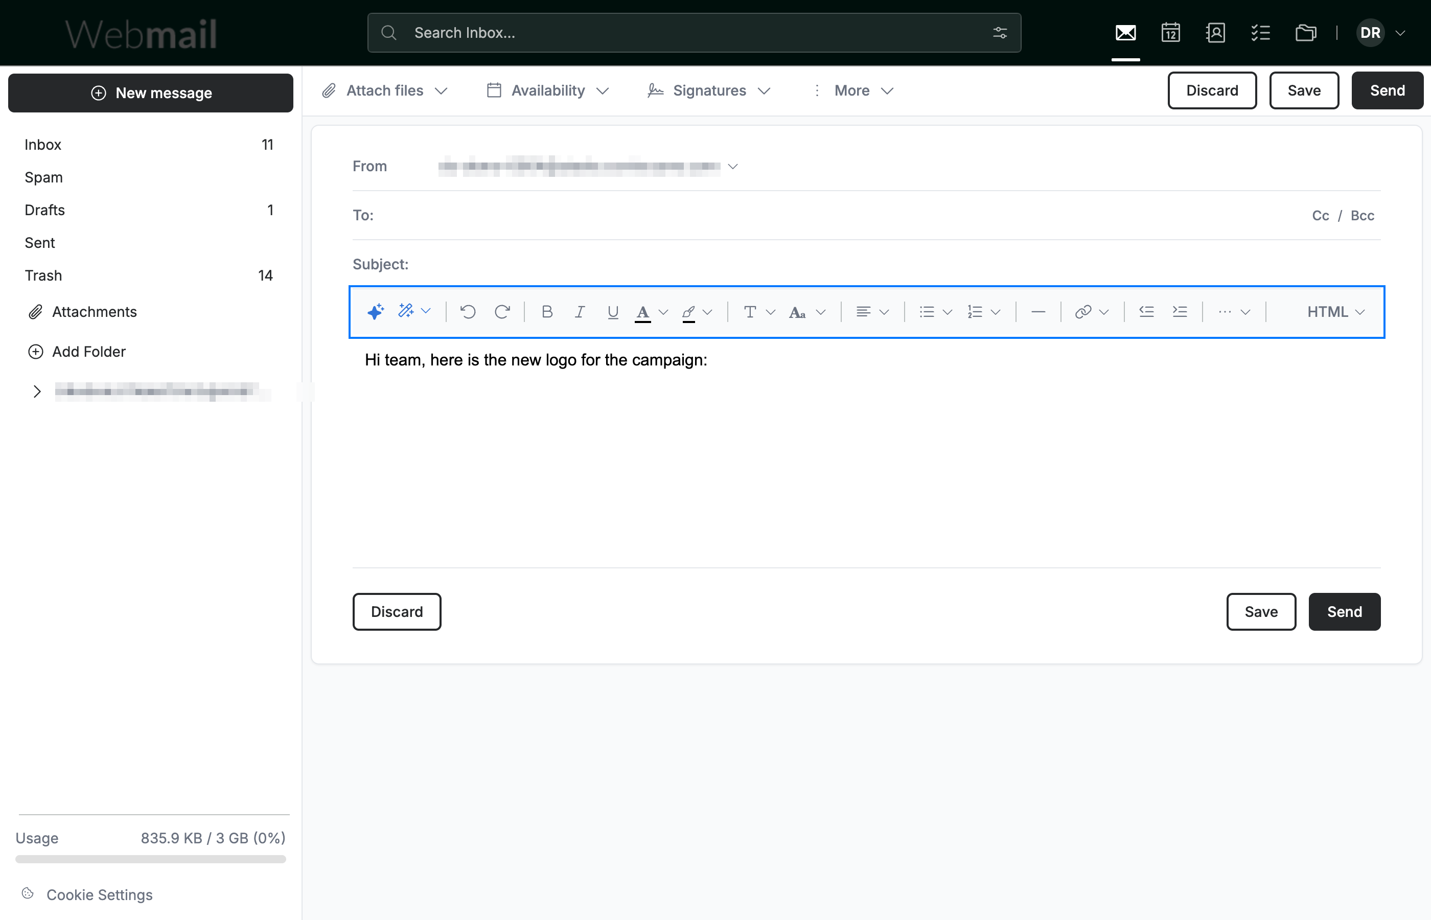1431x920 pixels.
Task: Expand the alignment options chevron
Action: click(885, 312)
